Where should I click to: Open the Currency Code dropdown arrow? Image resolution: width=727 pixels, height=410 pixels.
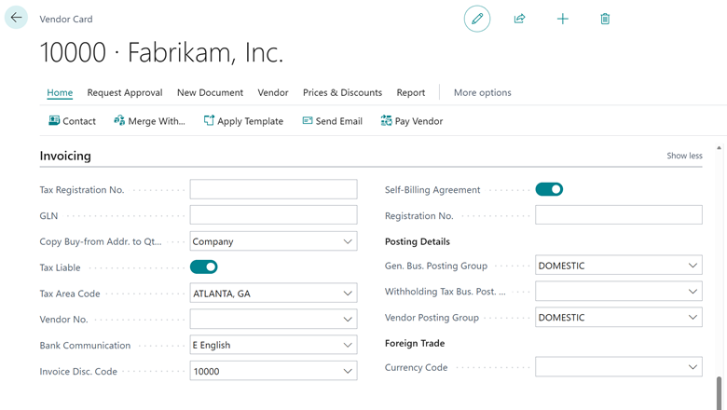pos(693,367)
